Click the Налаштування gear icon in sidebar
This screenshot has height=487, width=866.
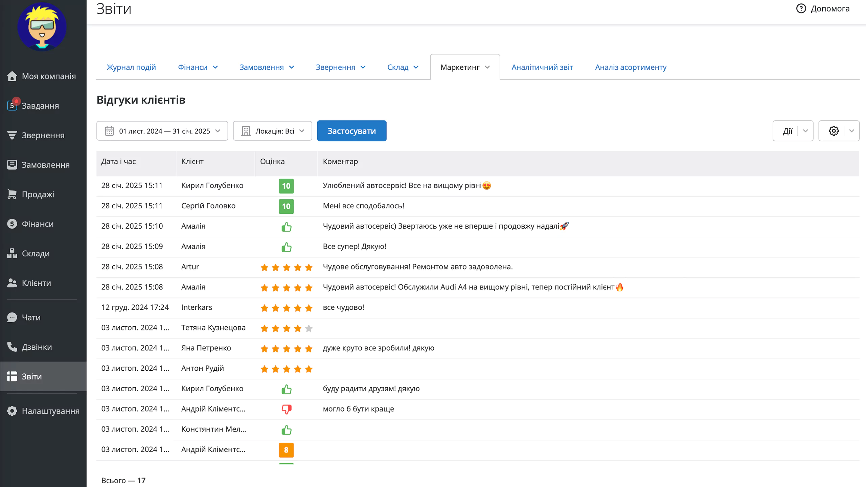click(x=12, y=411)
